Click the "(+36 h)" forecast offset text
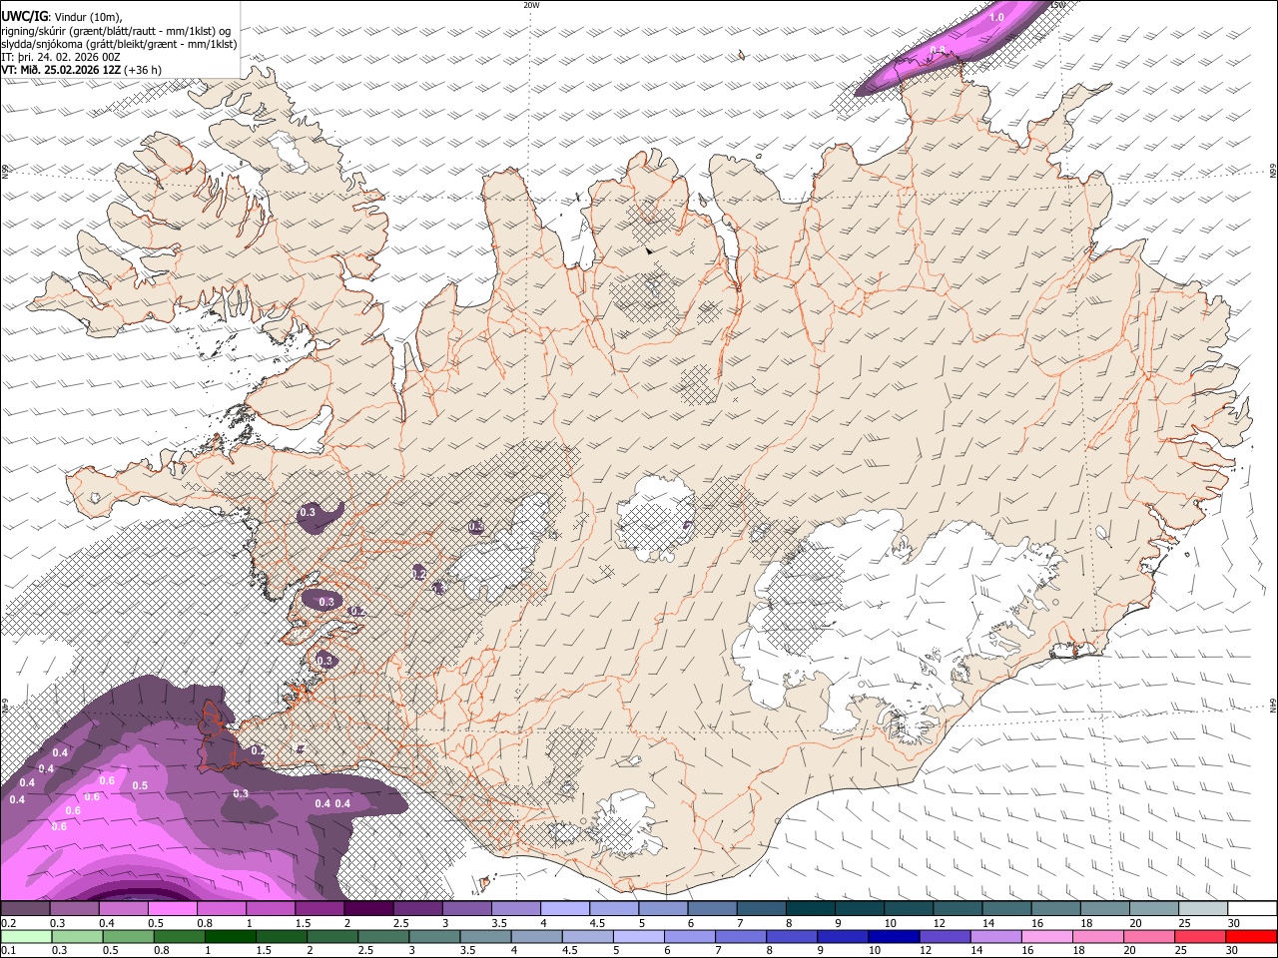 [x=143, y=70]
